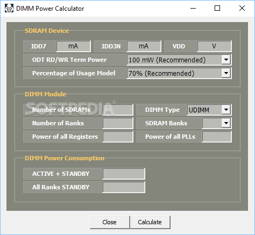Click the Number of SDRAMs input field

pos(118,110)
